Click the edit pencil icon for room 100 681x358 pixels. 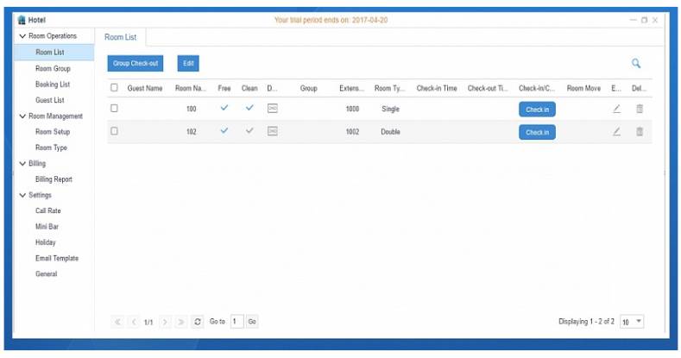(x=616, y=109)
